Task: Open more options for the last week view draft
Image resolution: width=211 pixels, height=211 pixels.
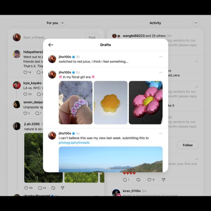Action: pos(161,133)
